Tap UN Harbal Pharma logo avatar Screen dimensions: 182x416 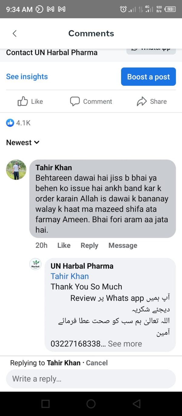35,264
